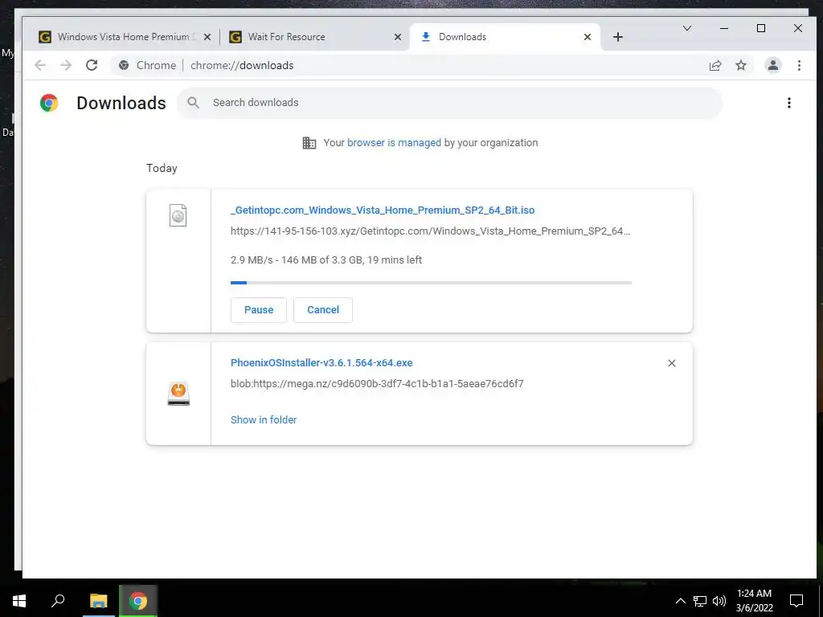Click the ISO source URL text
Viewport: 823px width, 617px height.
[x=430, y=231]
